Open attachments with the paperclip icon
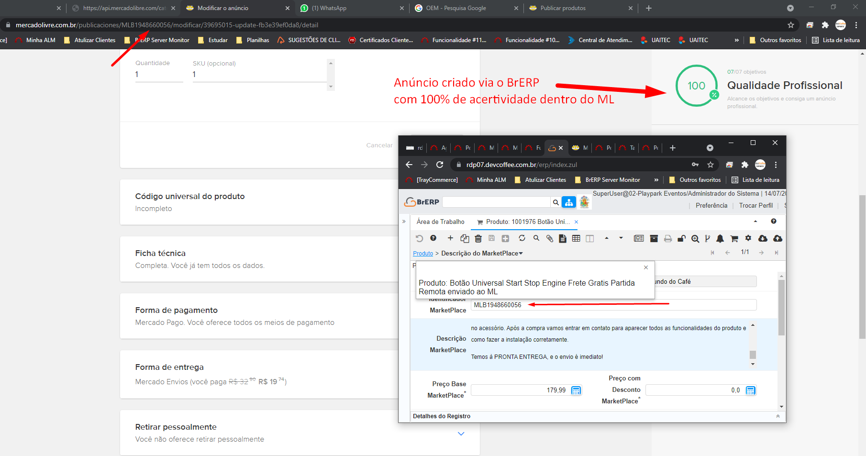 tap(550, 238)
